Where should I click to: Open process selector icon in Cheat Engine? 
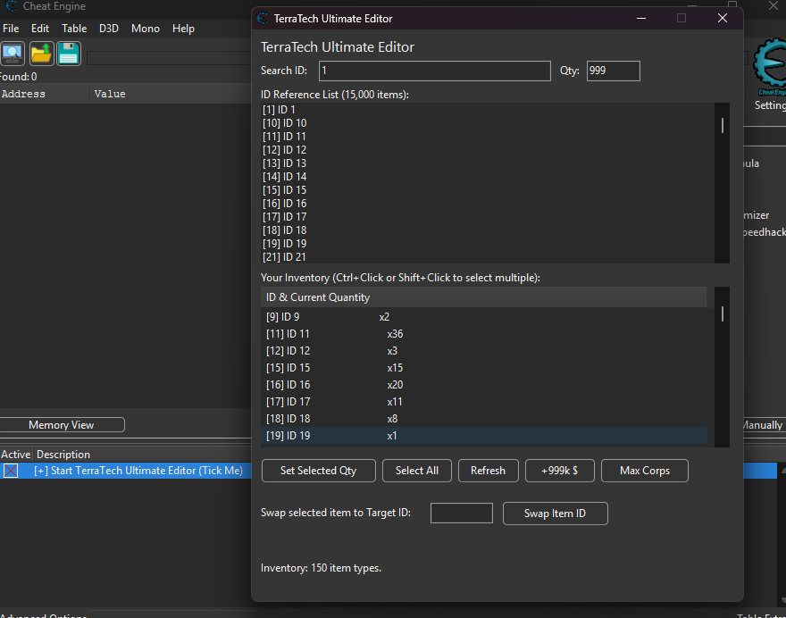13,54
